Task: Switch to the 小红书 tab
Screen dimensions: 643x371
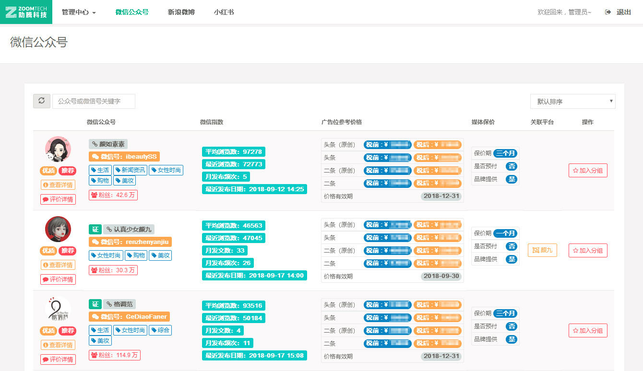Action: 224,12
